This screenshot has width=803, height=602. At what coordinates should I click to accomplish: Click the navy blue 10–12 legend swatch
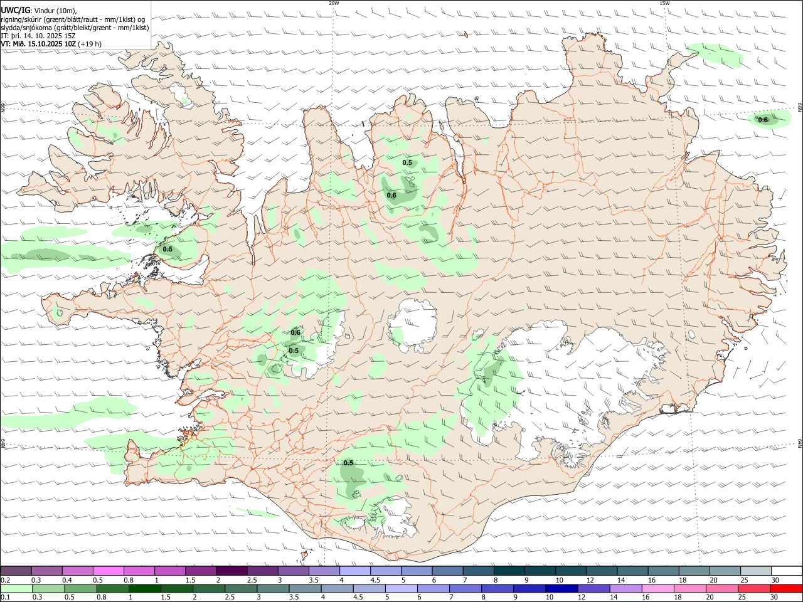click(560, 588)
